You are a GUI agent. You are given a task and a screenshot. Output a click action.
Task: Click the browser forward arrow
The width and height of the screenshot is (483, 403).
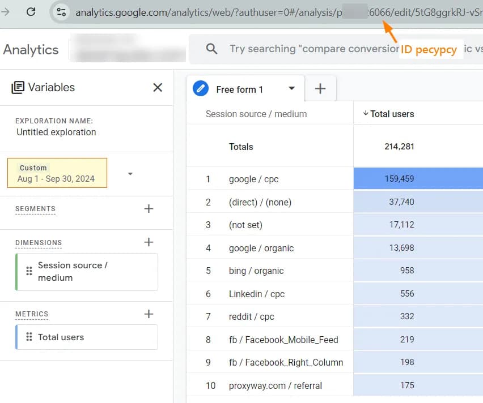tap(5, 12)
